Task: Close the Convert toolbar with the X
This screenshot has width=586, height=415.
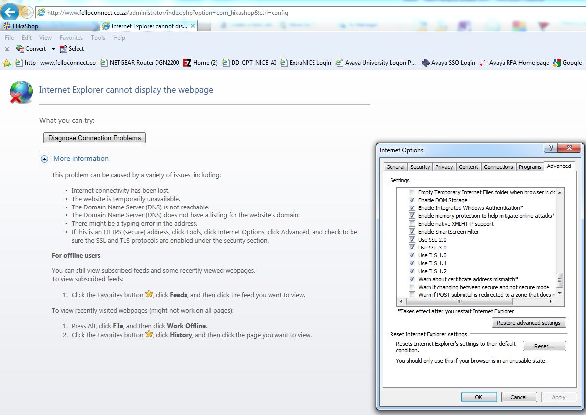Action: 7,49
